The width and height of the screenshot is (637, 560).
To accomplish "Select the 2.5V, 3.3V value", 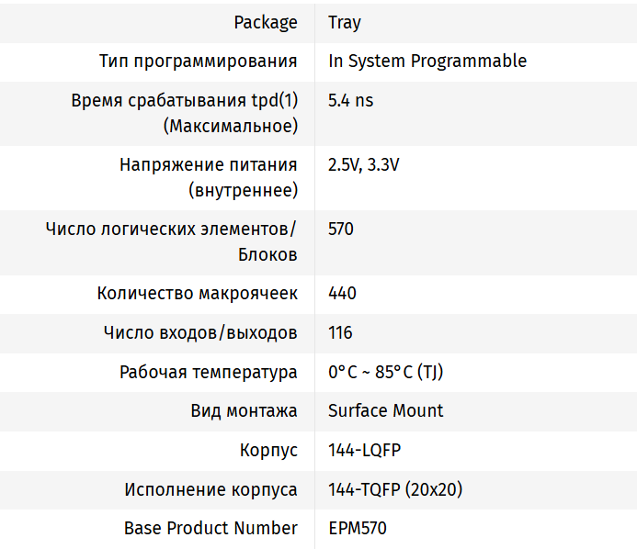I will [364, 165].
